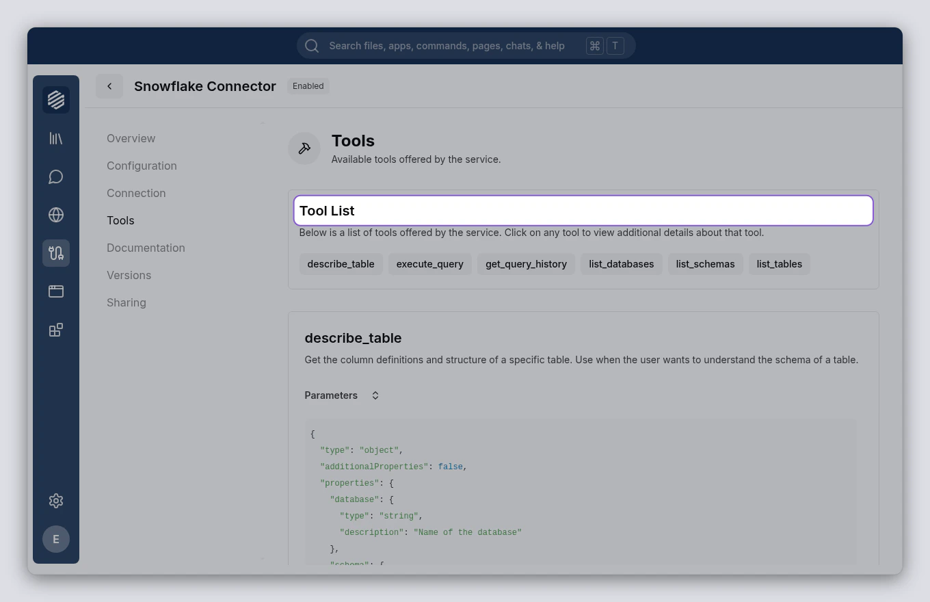Open the Documentation section
The height and width of the screenshot is (602, 930).
[x=146, y=248]
